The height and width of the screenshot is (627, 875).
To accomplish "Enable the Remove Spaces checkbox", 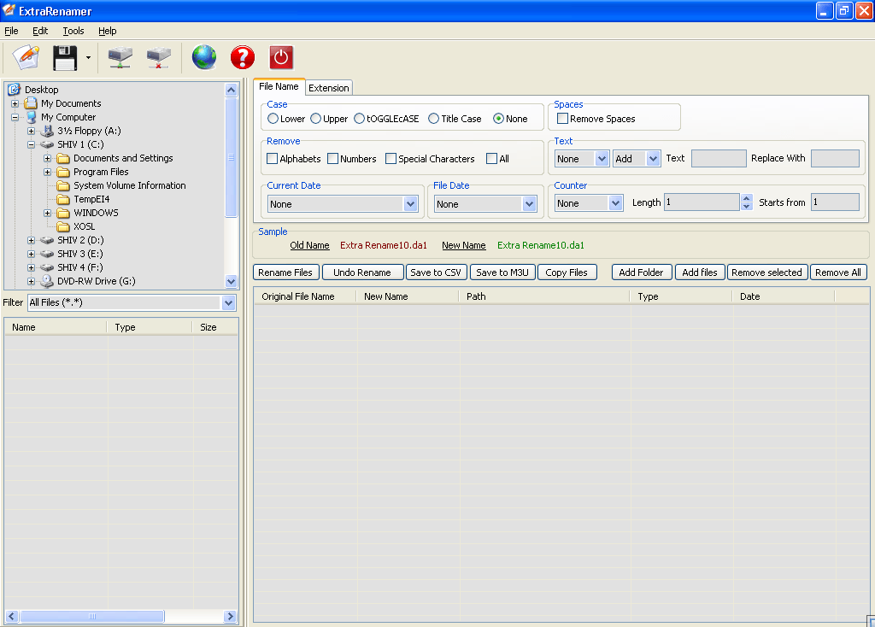I will click(x=562, y=118).
